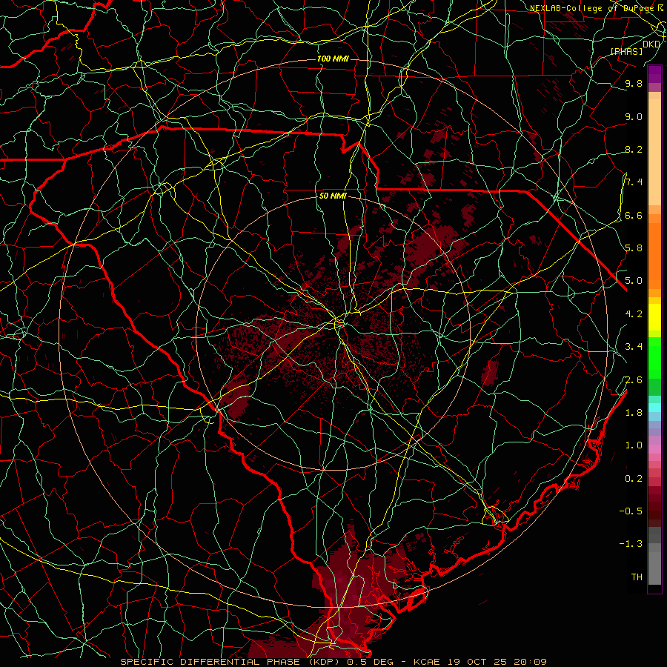This screenshot has height=667, width=667.
Task: Click the 8.2 legend value
Action: [x=634, y=149]
